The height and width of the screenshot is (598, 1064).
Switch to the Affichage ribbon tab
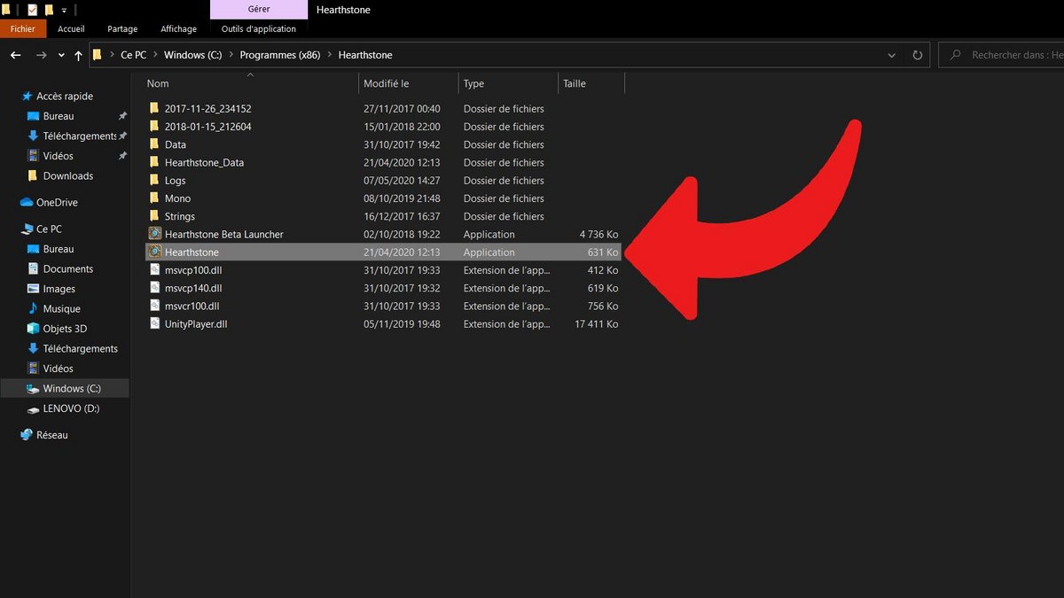coord(178,29)
